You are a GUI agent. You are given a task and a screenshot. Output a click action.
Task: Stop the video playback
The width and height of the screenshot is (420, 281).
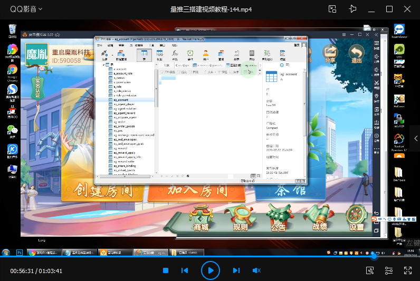pos(166,270)
